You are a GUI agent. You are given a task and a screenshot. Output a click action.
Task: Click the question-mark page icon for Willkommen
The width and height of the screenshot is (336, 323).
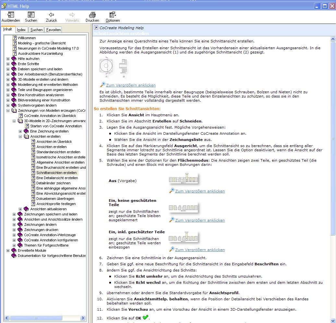coord(15,38)
